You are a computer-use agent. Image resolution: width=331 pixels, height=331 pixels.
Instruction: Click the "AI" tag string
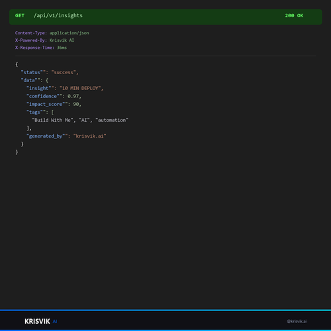click(84, 120)
